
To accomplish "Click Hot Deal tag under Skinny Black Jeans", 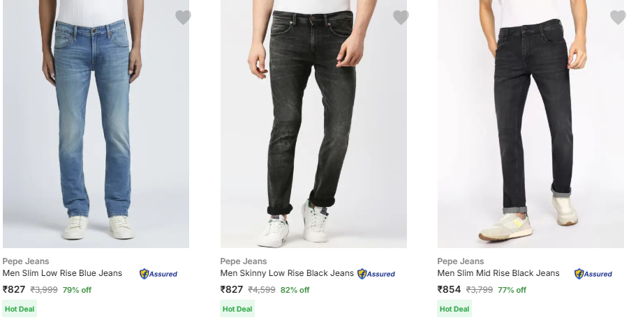I will tap(237, 309).
